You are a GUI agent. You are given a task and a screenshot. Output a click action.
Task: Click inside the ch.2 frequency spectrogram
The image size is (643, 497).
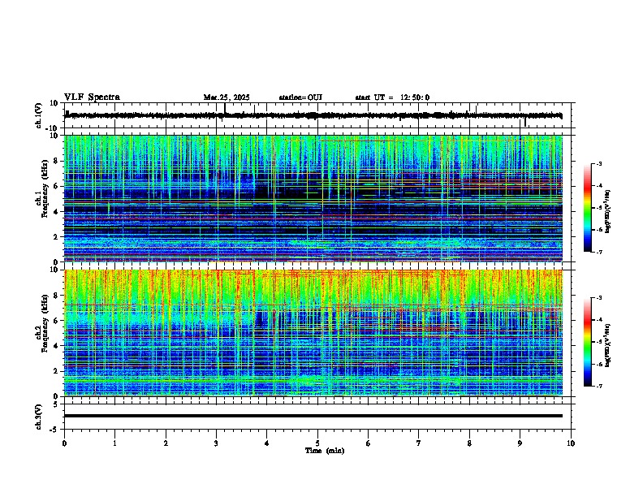(313, 333)
